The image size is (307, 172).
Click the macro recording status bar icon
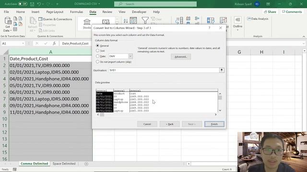[15, 169]
